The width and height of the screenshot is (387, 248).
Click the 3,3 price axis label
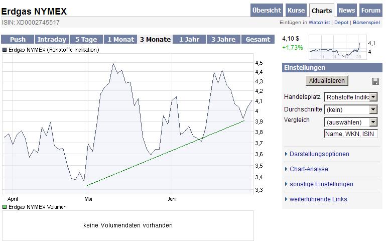(x=259, y=190)
